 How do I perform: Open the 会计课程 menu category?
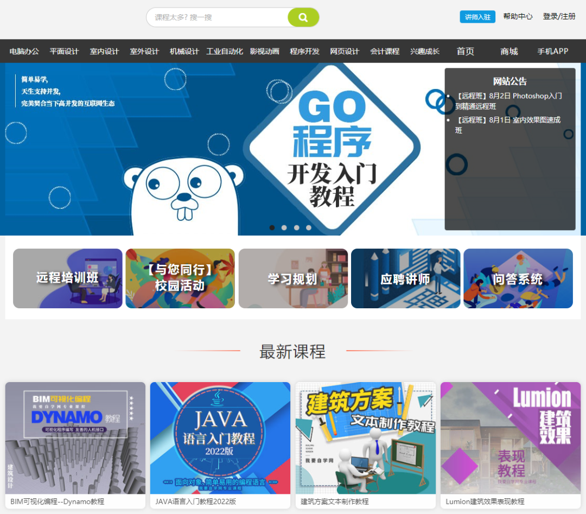pyautogui.click(x=385, y=51)
